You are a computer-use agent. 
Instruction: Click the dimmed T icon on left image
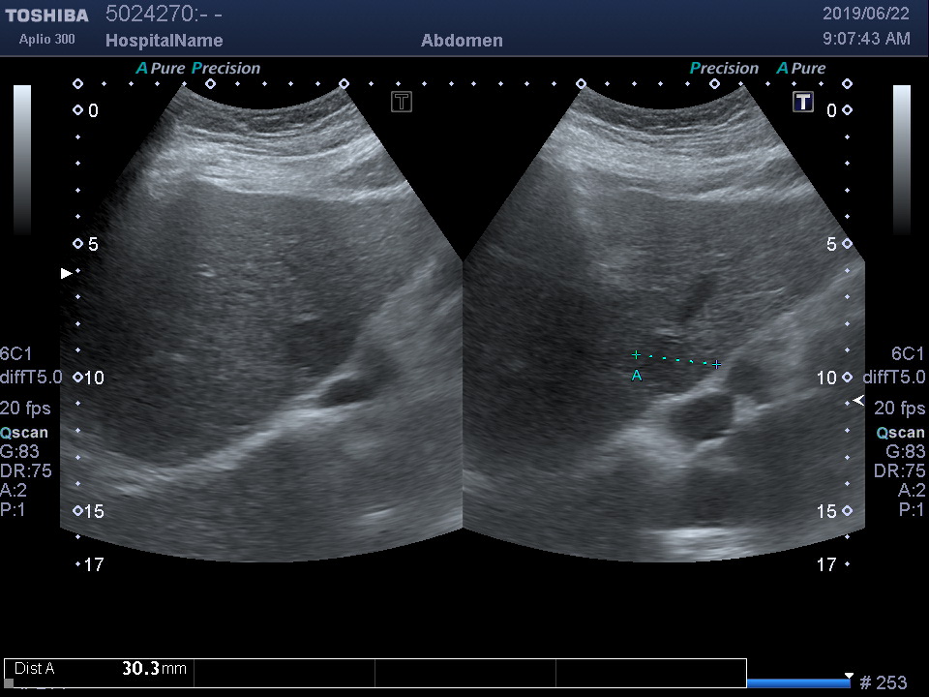coord(402,102)
